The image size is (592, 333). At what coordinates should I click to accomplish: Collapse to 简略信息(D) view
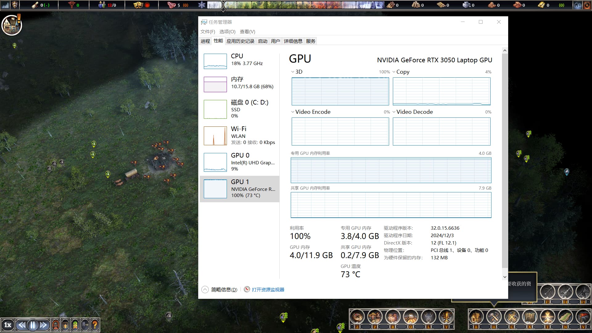tap(224, 290)
